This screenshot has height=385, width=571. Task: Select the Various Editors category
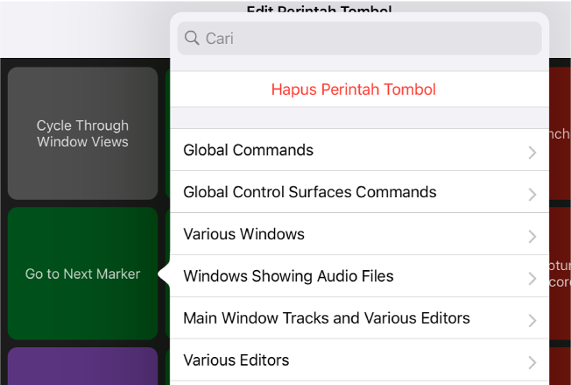click(236, 360)
